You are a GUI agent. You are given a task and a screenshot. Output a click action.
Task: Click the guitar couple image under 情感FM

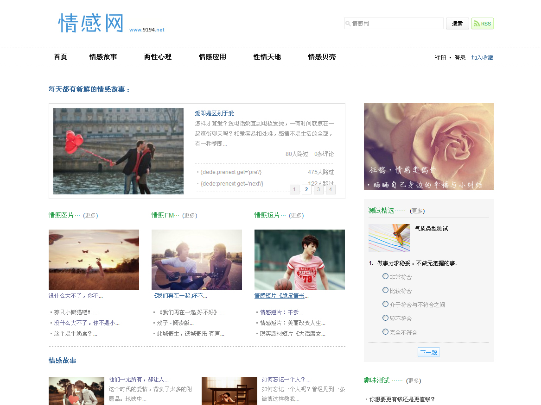[197, 260]
